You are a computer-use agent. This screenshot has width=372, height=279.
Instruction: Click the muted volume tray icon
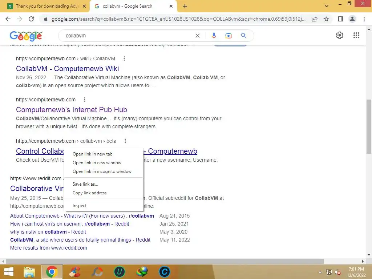click(x=337, y=272)
